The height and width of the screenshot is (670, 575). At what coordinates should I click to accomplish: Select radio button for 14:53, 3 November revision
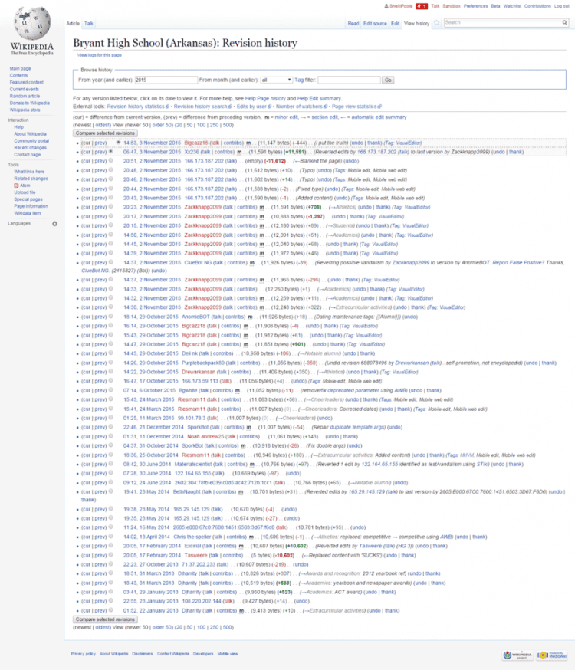[117, 143]
